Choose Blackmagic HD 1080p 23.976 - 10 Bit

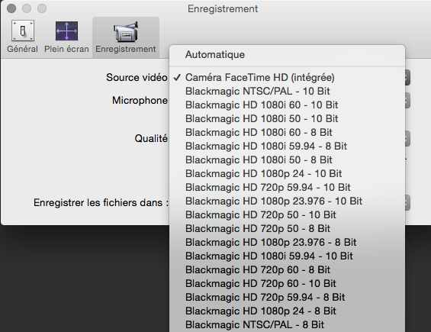(288, 201)
